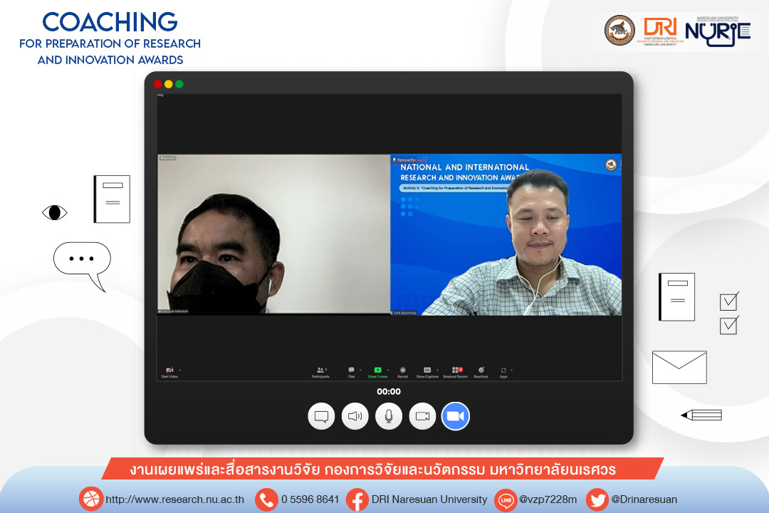
Task: Click the Remove Pin button on right video
Action: coord(405,160)
